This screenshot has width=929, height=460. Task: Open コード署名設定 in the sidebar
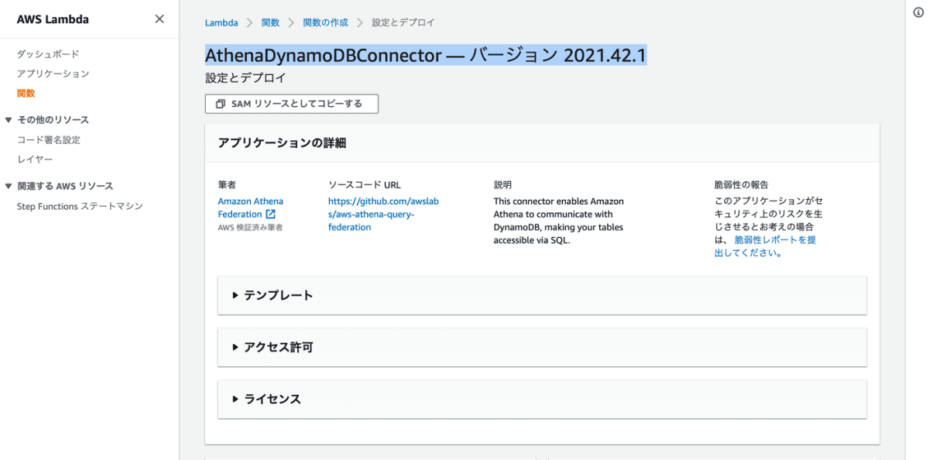point(49,140)
